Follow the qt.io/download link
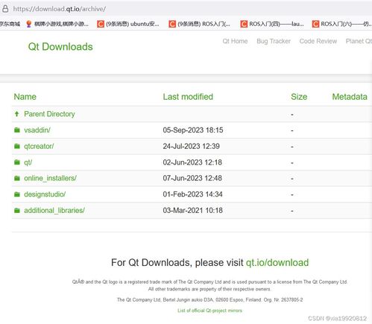This screenshot has height=324, width=372. (277, 263)
